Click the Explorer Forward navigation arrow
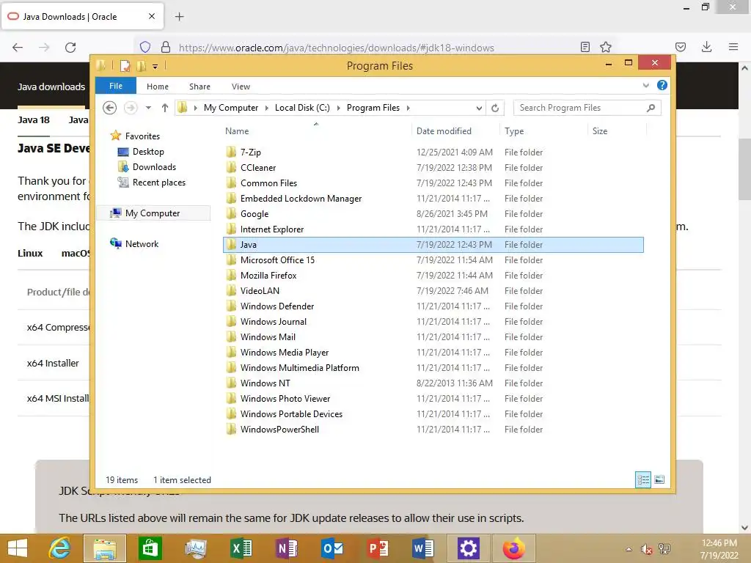751x563 pixels. tap(131, 108)
